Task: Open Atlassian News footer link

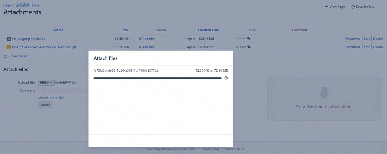Action: 234,149
